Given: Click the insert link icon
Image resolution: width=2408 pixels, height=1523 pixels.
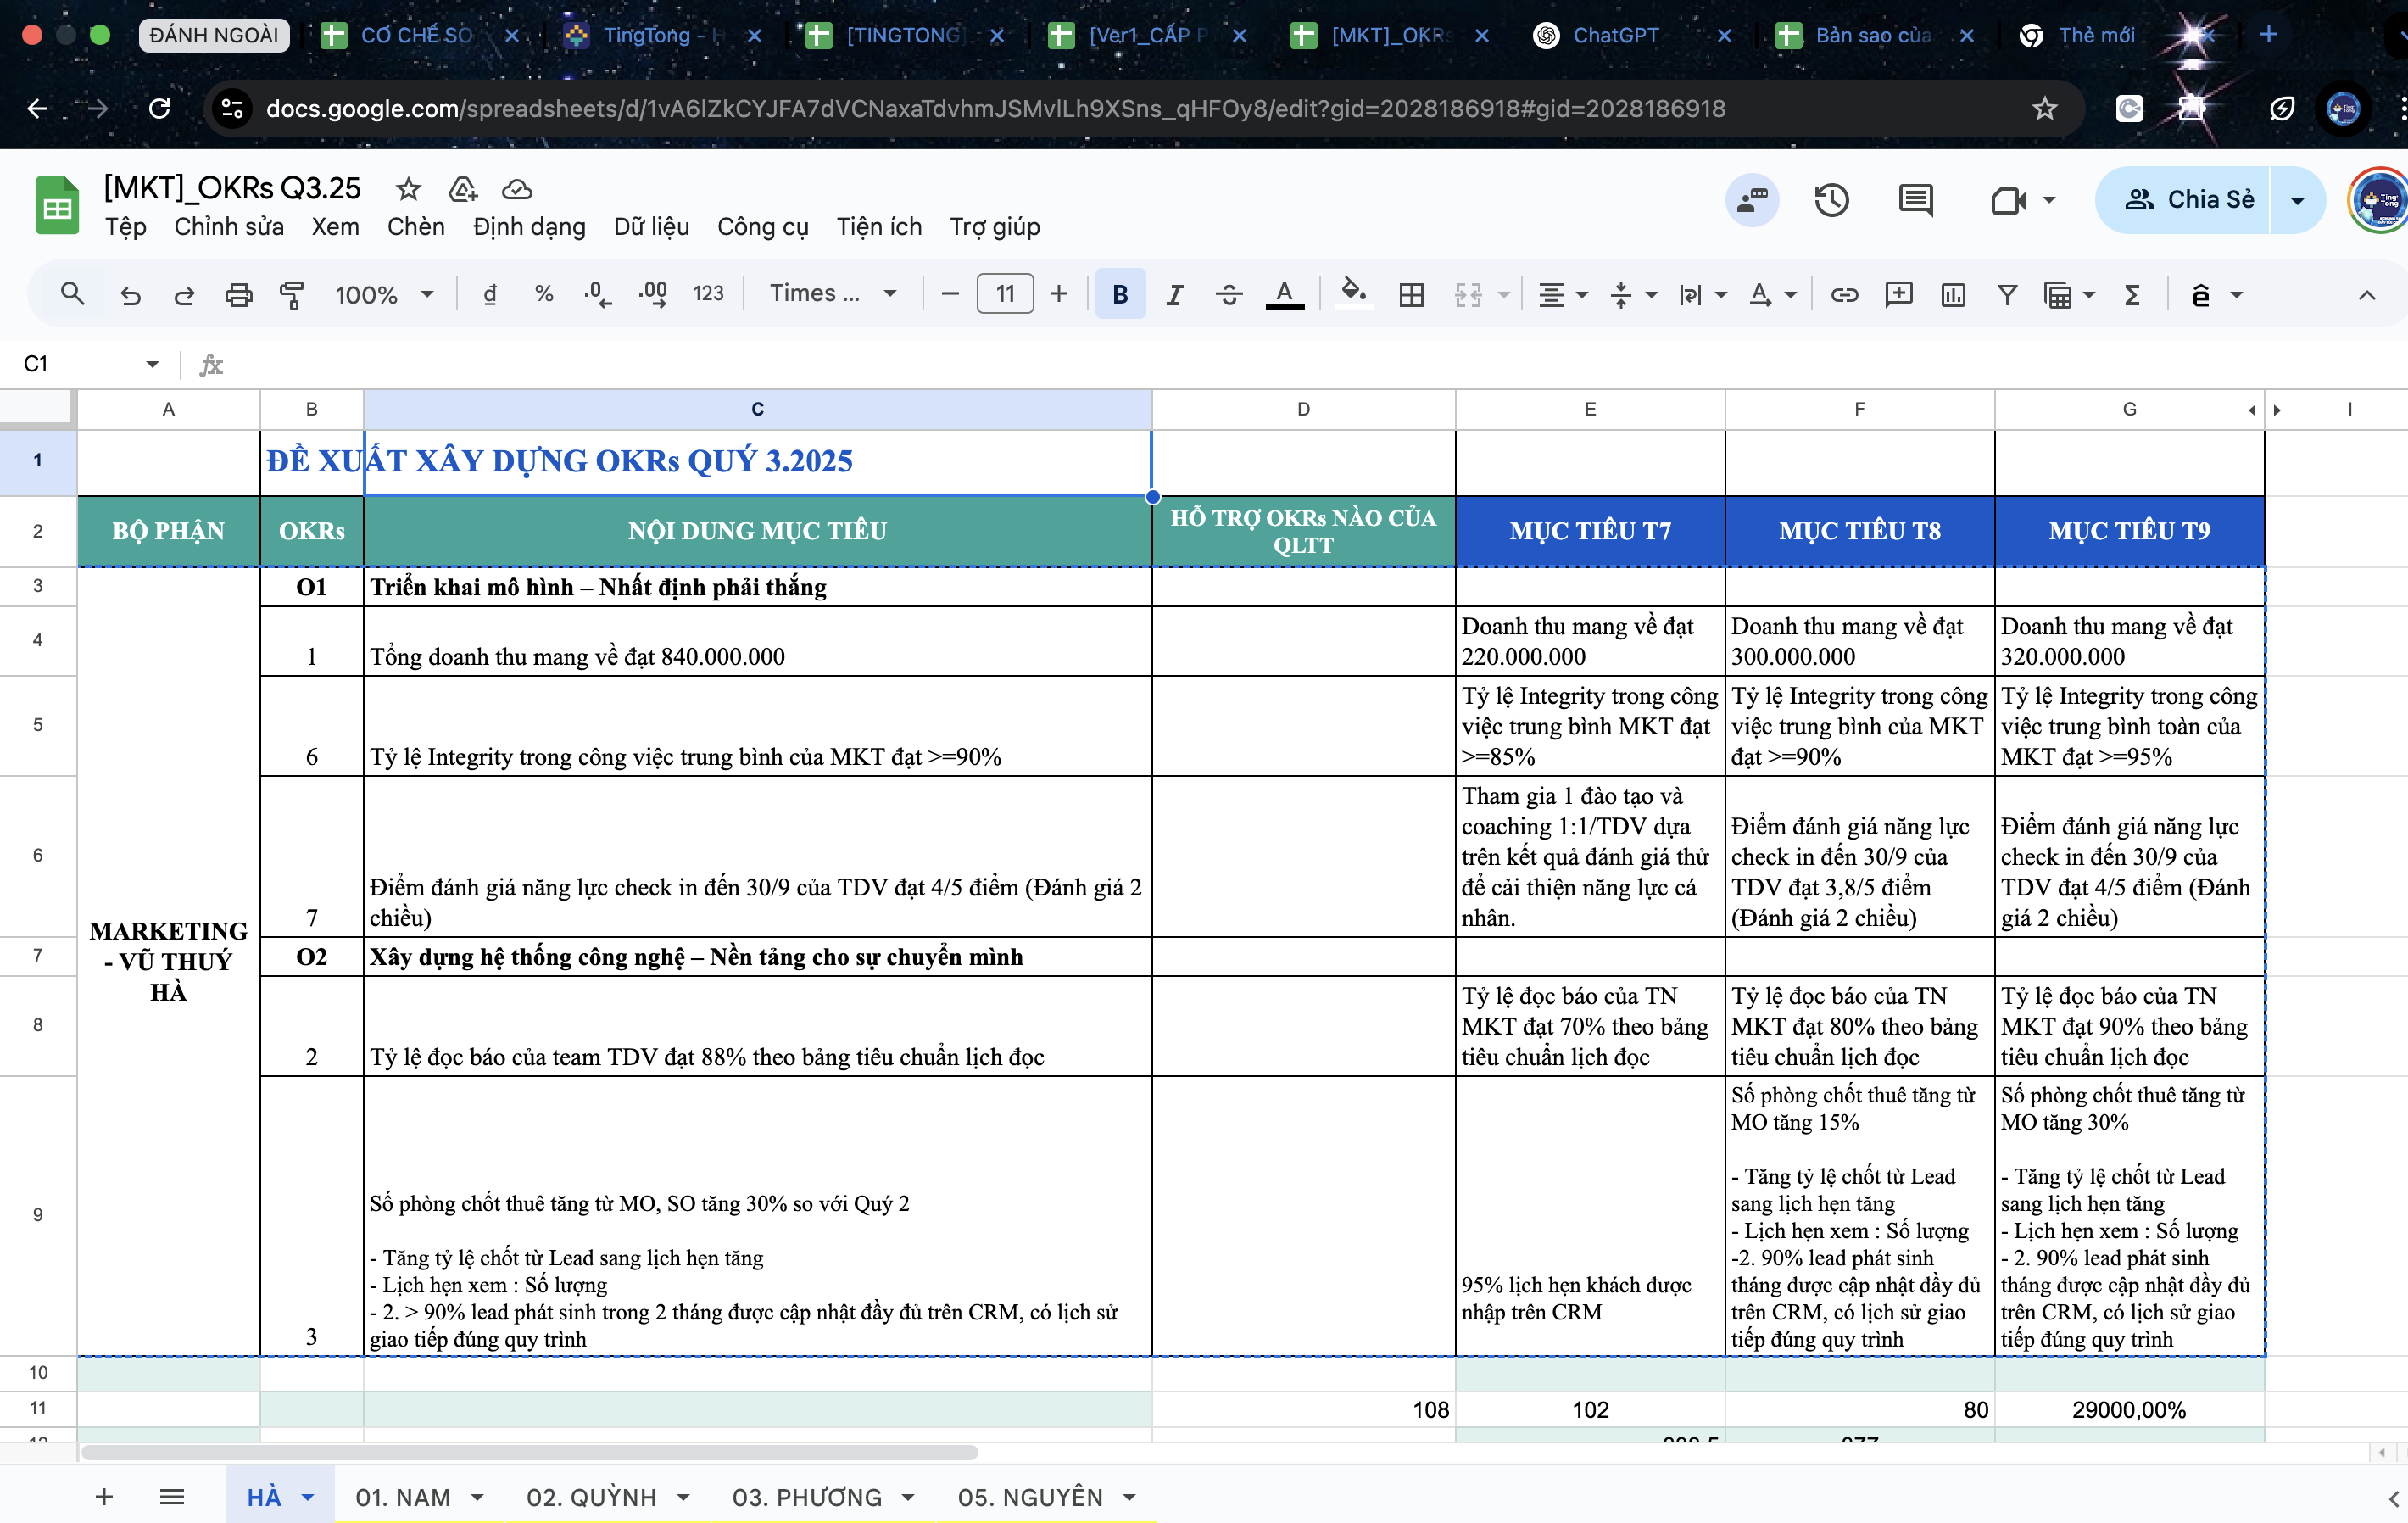Looking at the screenshot, I should (x=1844, y=294).
